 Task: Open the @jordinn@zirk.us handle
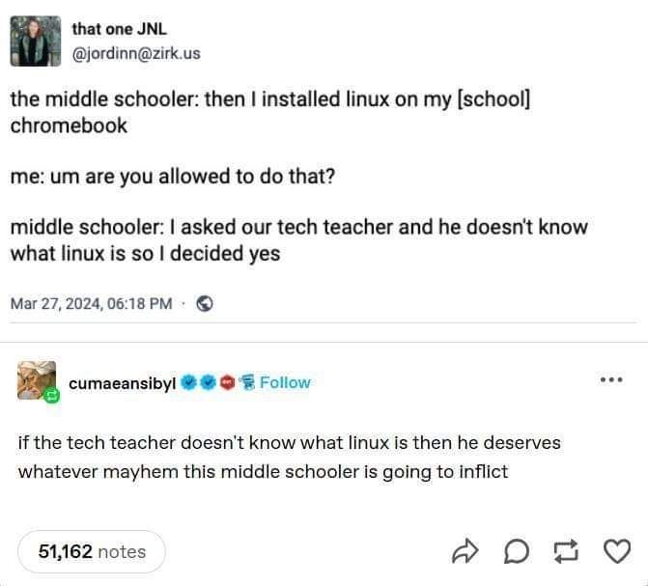(x=136, y=54)
